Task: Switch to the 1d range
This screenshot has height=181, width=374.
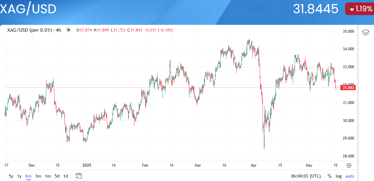Action: (65, 176)
